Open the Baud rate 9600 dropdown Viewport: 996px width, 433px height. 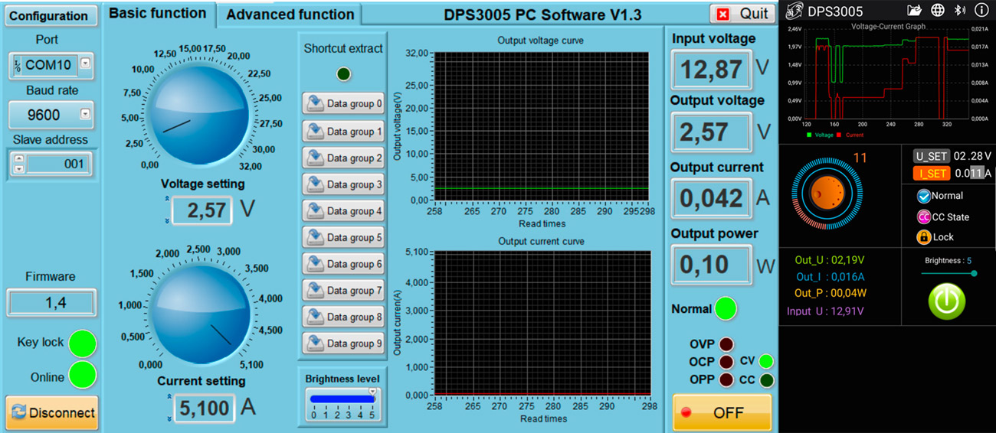coord(85,115)
